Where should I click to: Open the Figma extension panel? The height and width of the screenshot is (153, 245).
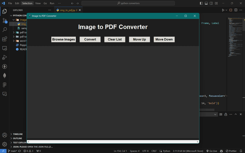pos(4,85)
